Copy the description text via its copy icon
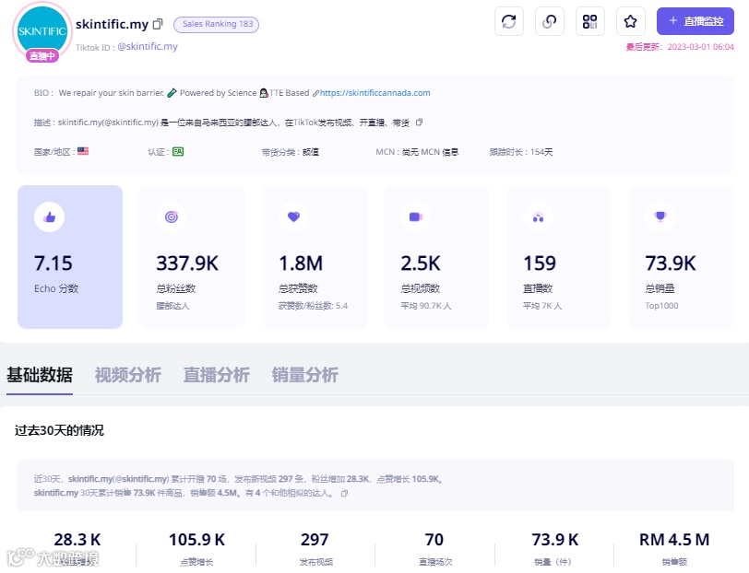This screenshot has width=749, height=573. point(419,123)
